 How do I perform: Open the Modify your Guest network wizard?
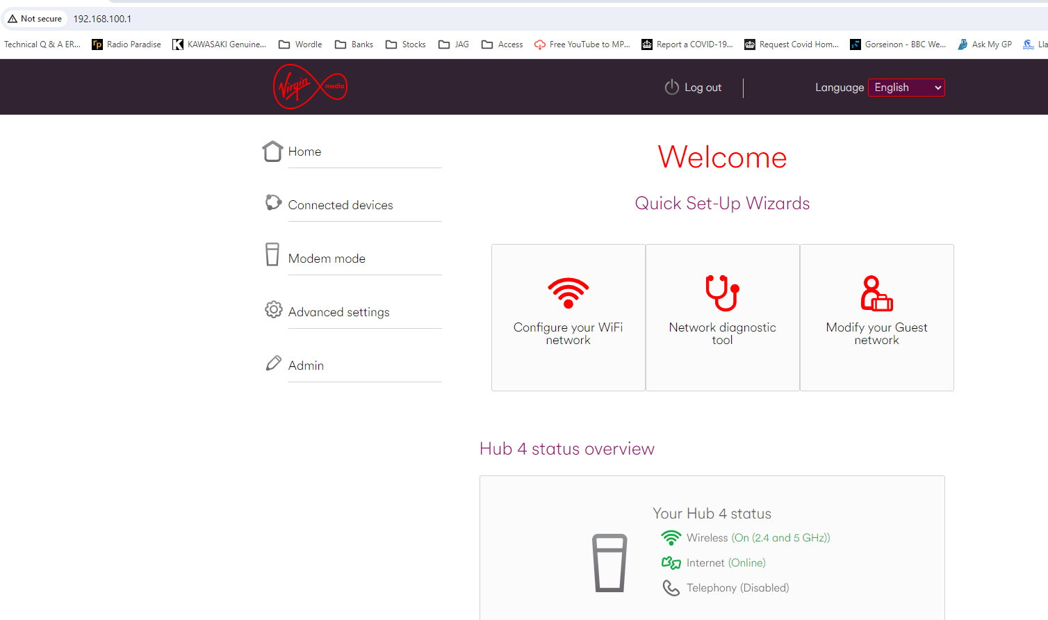(x=876, y=316)
